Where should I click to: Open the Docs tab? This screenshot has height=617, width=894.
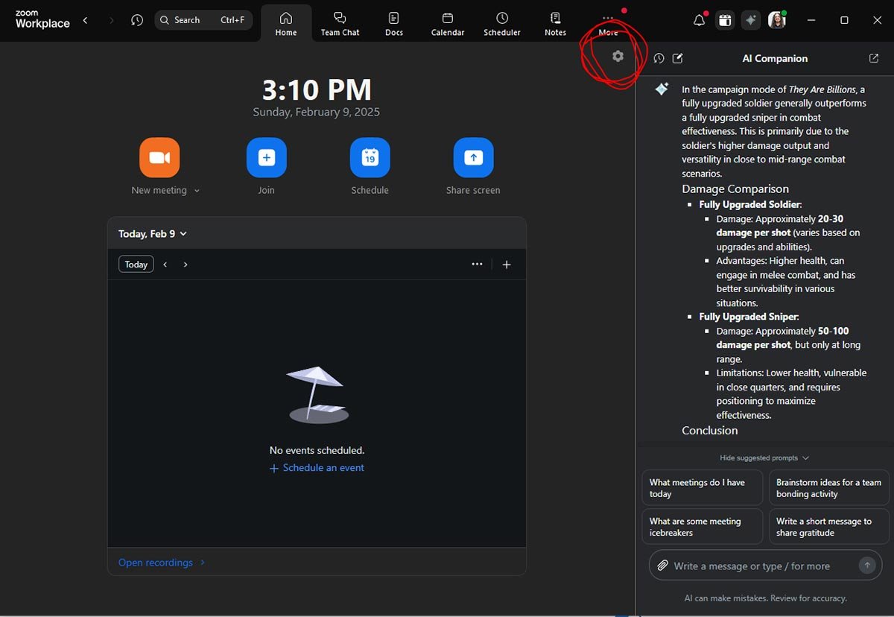coord(394,23)
